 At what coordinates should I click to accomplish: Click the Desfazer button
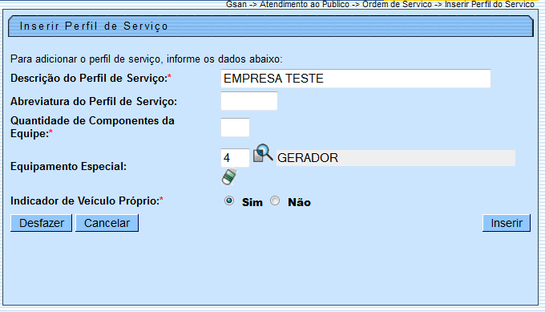(42, 223)
